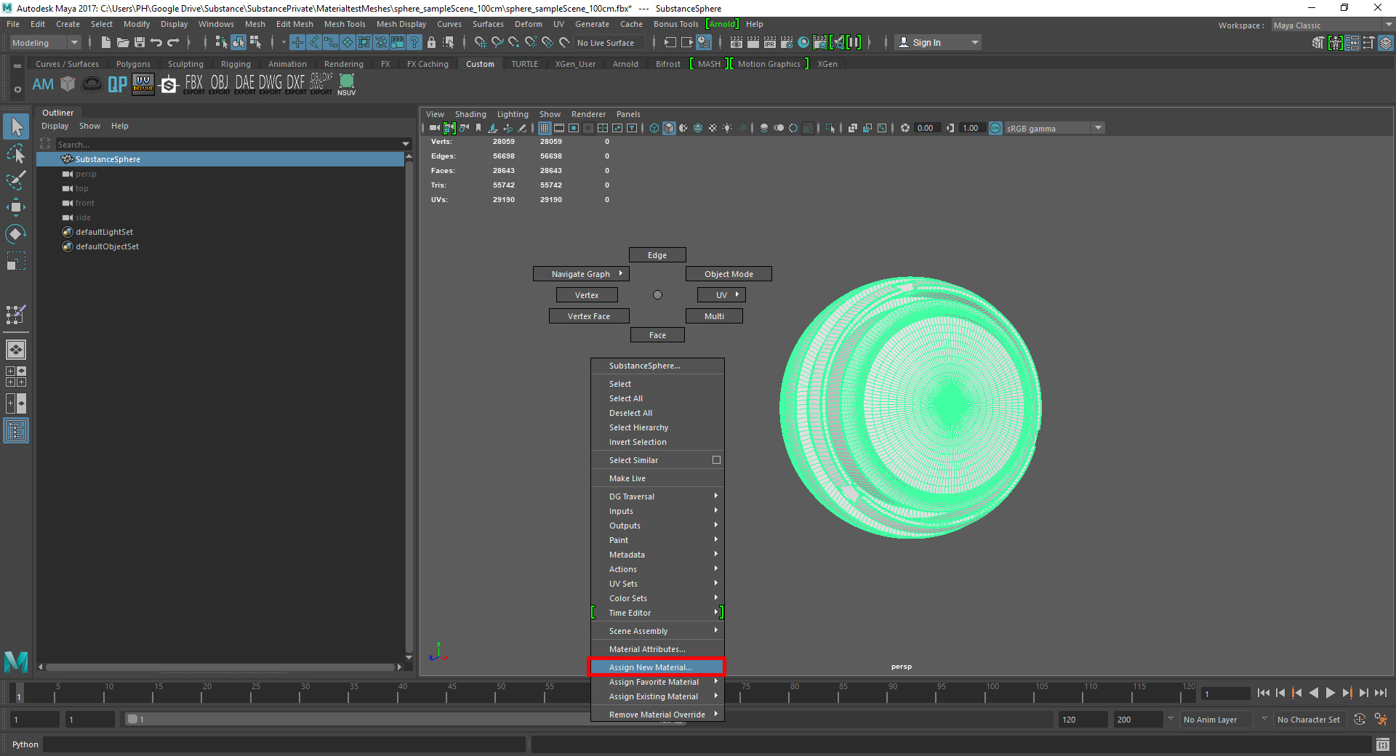The height and width of the screenshot is (756, 1396).
Task: Switch to the Polygons shelf tab
Action: (x=133, y=64)
